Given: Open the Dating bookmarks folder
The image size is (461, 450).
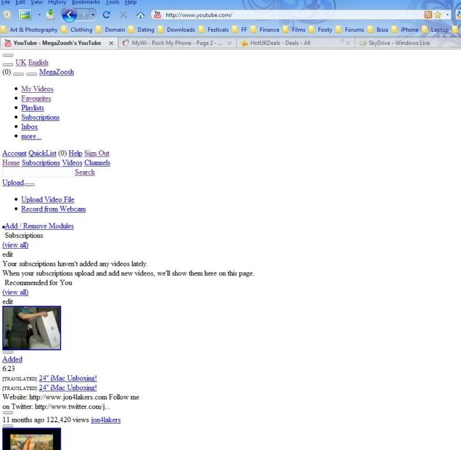Looking at the screenshot, I should [x=142, y=29].
